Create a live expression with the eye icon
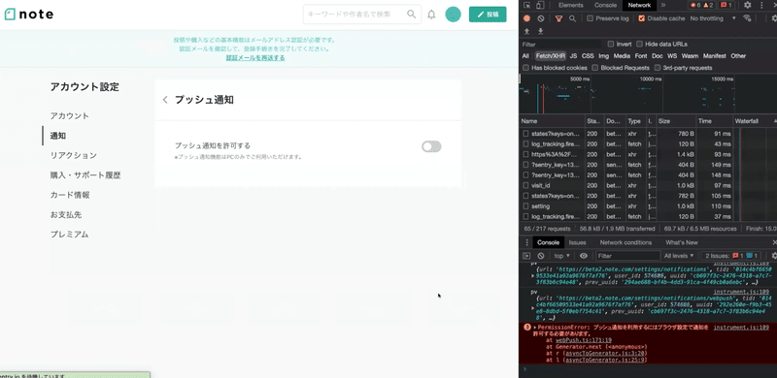 (x=584, y=256)
